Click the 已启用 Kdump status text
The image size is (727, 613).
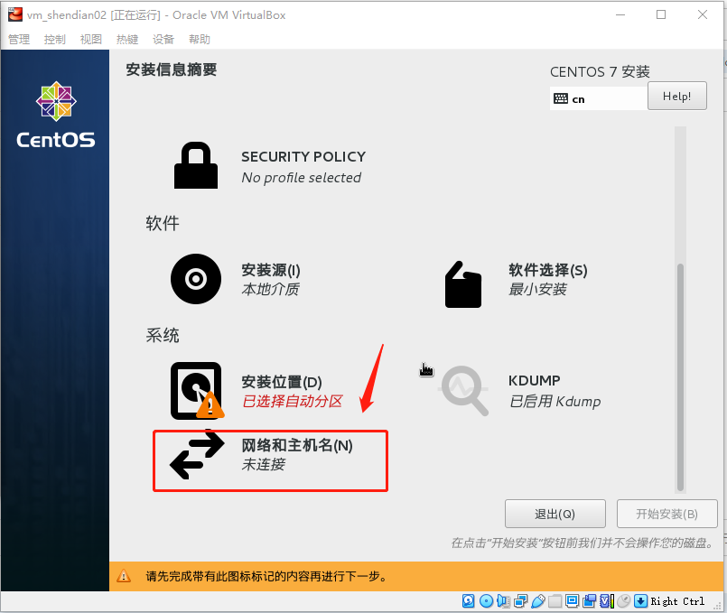[555, 401]
